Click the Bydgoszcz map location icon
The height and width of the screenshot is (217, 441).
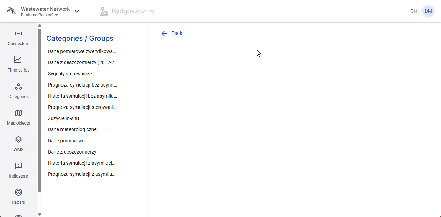coord(104,11)
